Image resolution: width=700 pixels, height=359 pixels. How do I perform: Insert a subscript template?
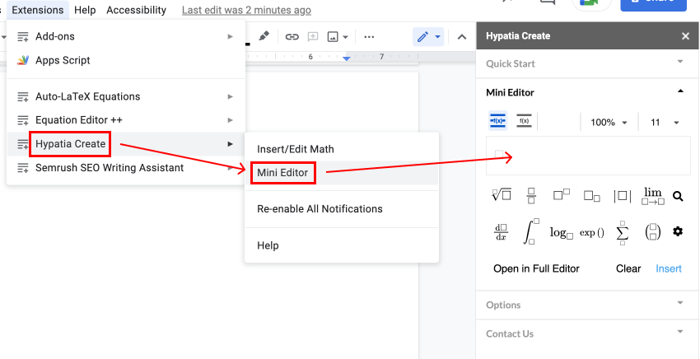pyautogui.click(x=592, y=196)
